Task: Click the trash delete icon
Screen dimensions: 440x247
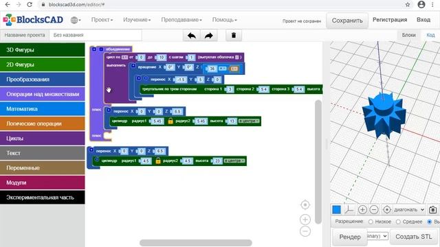Action: [x=234, y=36]
